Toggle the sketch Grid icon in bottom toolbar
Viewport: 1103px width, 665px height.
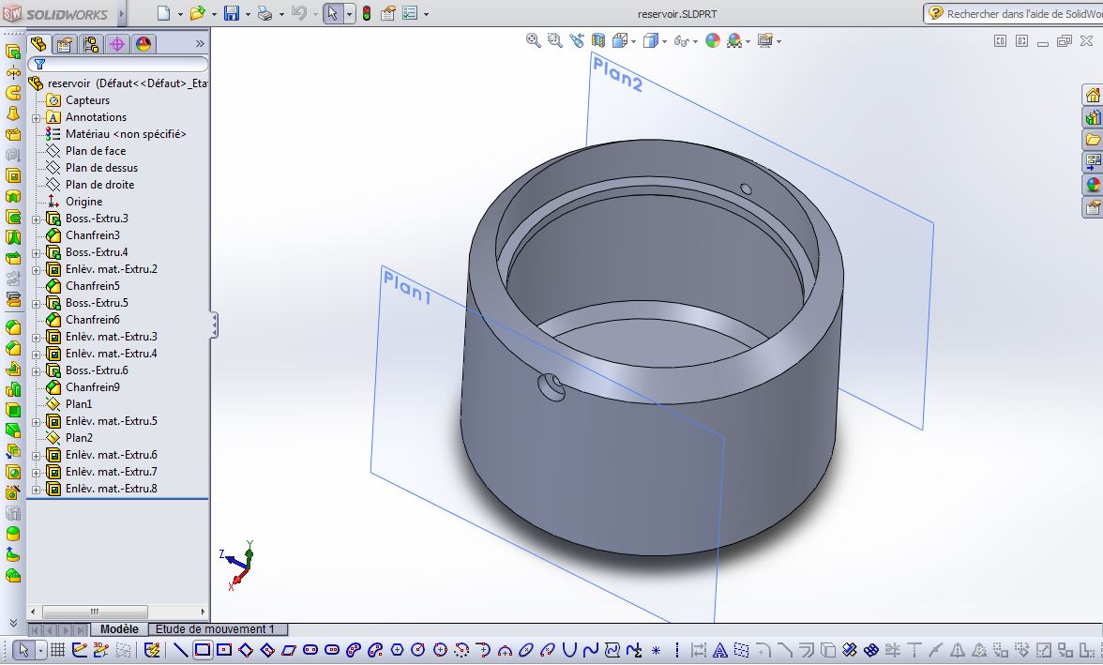[58, 650]
